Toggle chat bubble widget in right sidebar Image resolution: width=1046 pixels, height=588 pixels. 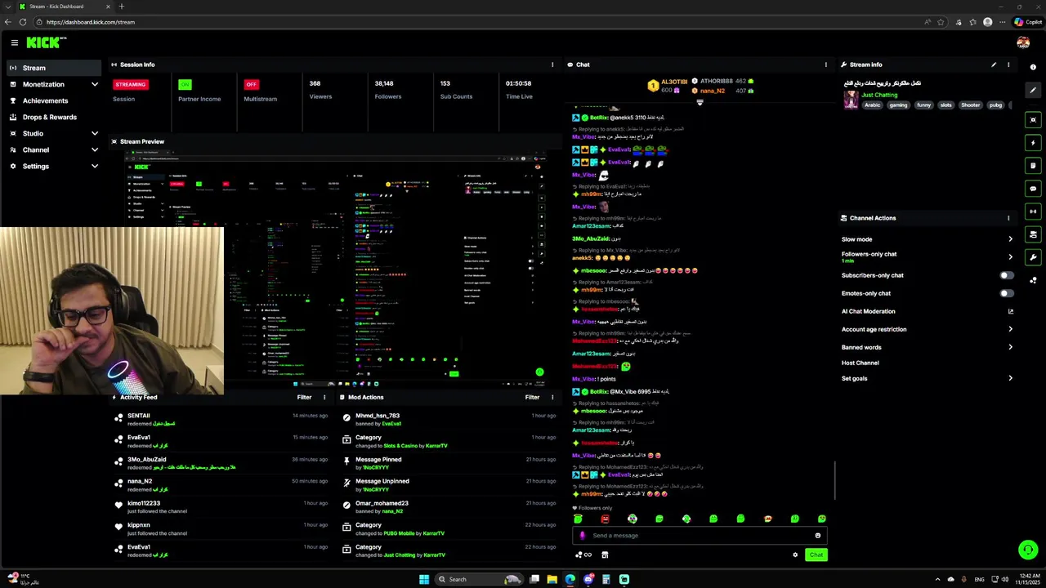click(x=1033, y=189)
